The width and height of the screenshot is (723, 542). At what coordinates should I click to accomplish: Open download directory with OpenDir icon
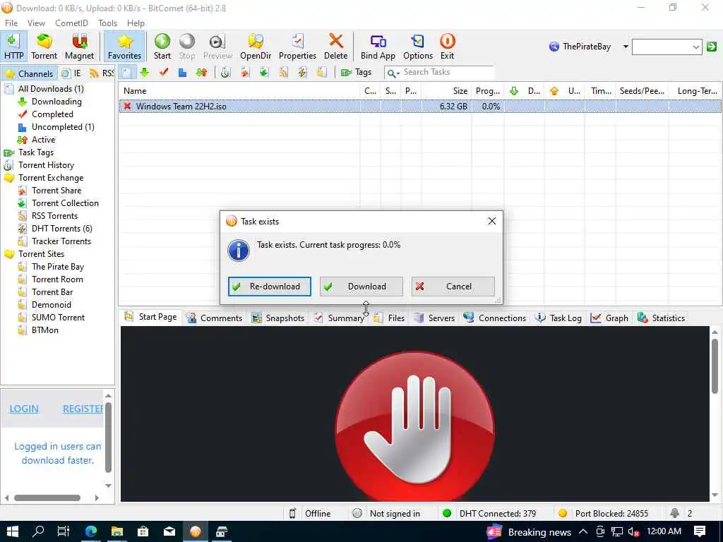click(x=256, y=46)
